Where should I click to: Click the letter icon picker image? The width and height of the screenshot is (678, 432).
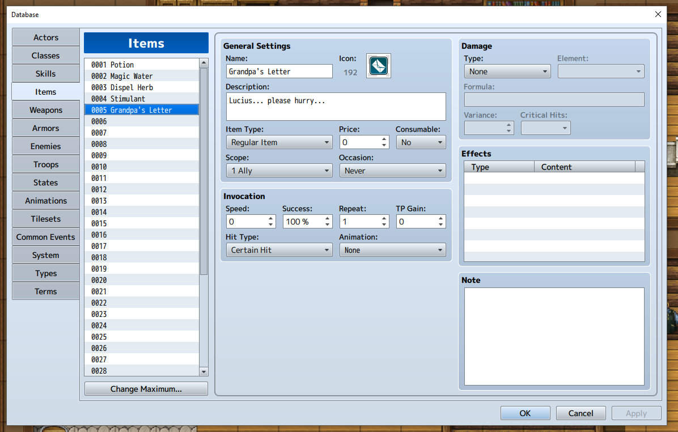point(379,66)
